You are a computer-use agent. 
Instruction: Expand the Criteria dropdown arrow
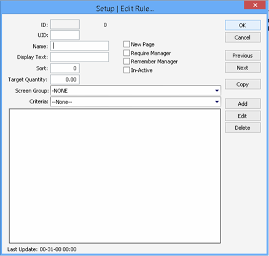click(217, 102)
